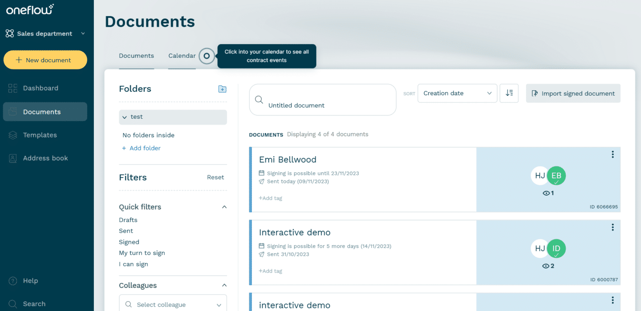Click the Untitled document search field
This screenshot has height=311, width=641.
pyautogui.click(x=322, y=100)
